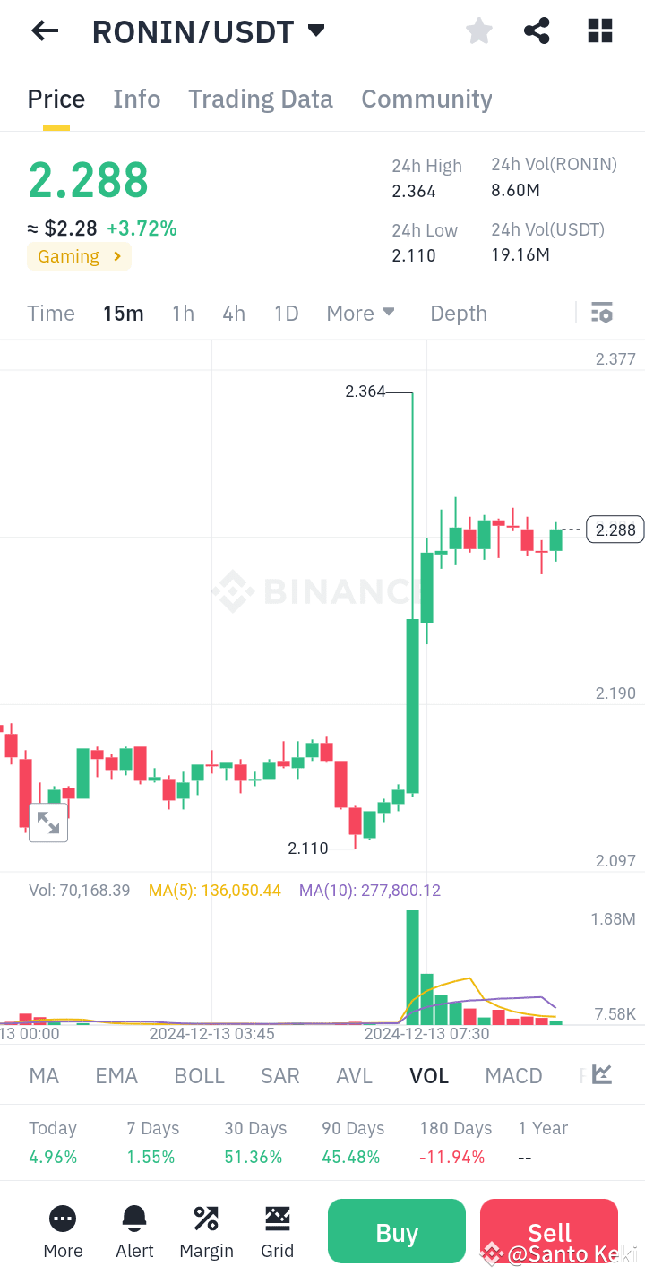Open the chart settings icon beside Depth
The image size is (645, 1275).
click(601, 312)
